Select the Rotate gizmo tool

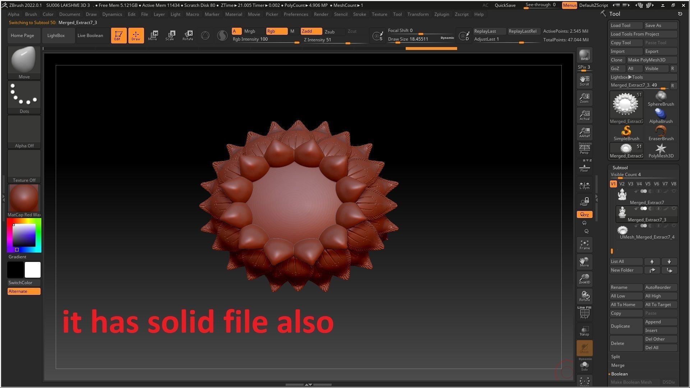(188, 35)
